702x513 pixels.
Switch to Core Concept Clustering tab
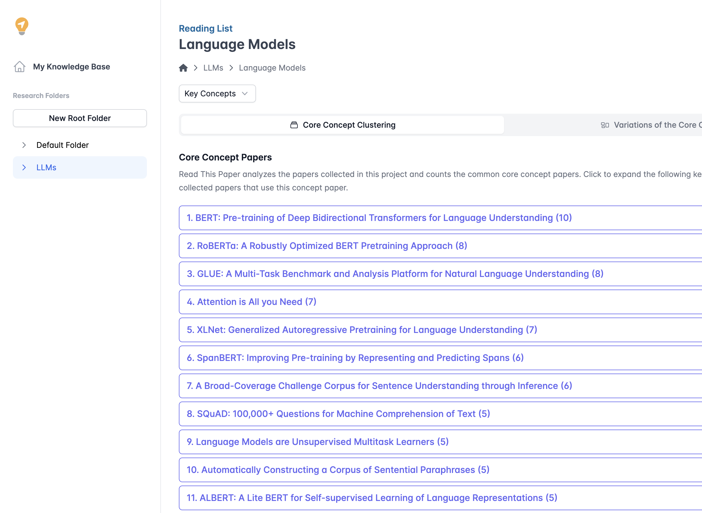[x=349, y=125]
